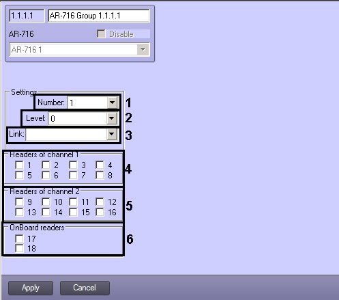Check reader 4 of channel 1

point(100,165)
